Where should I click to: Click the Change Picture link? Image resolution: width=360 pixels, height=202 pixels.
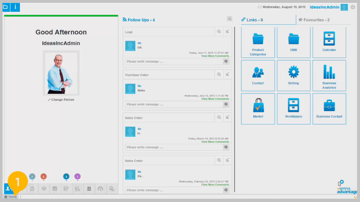61,100
